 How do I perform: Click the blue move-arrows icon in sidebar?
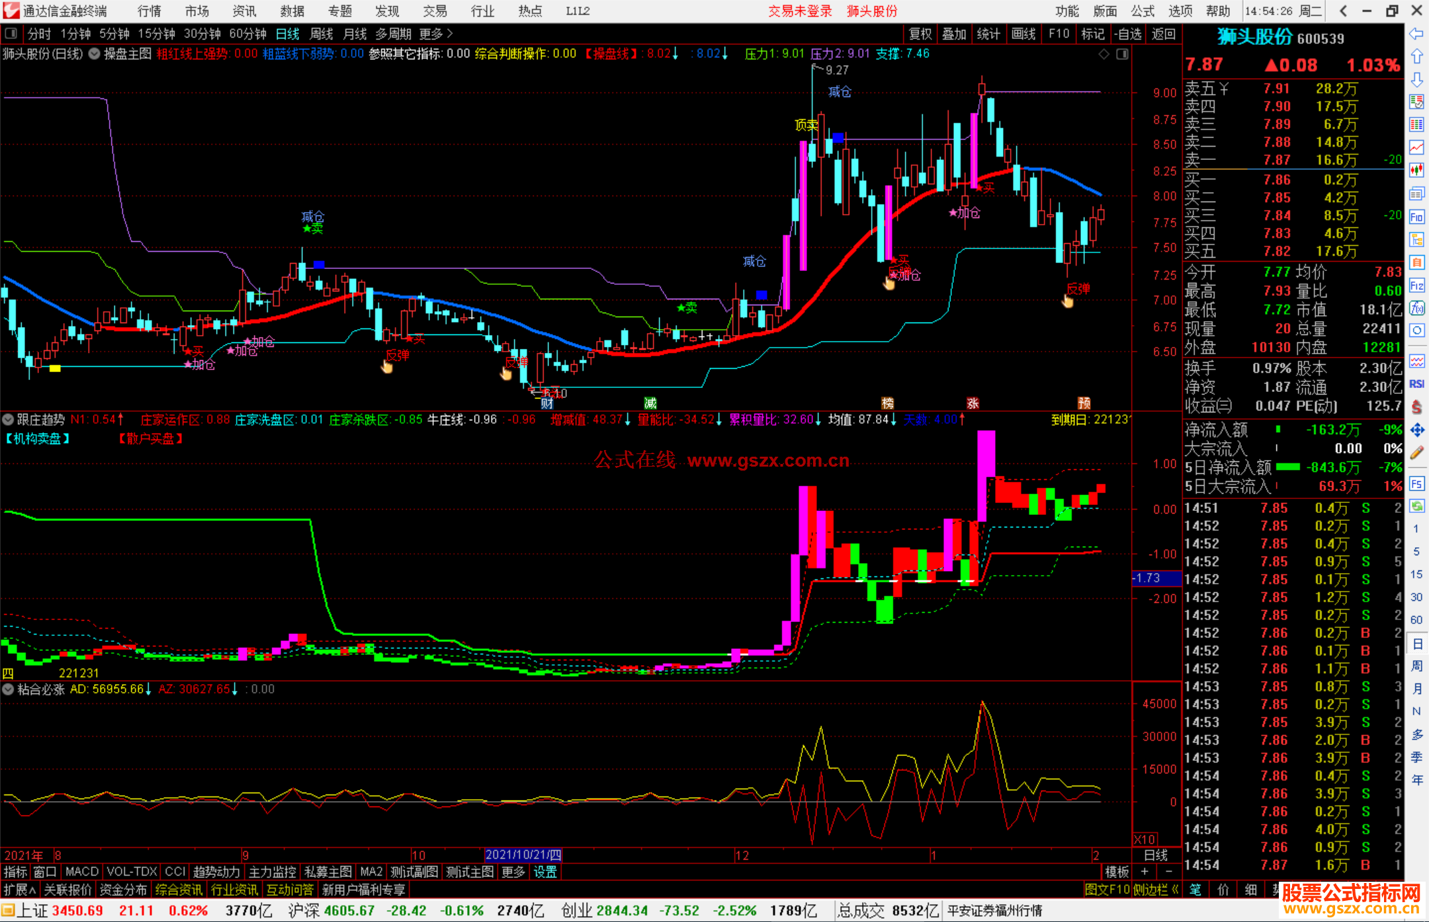[x=1416, y=430]
